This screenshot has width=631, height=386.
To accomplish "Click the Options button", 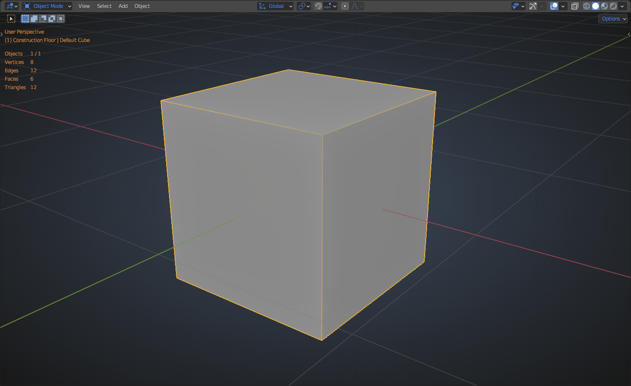I will (x=613, y=19).
